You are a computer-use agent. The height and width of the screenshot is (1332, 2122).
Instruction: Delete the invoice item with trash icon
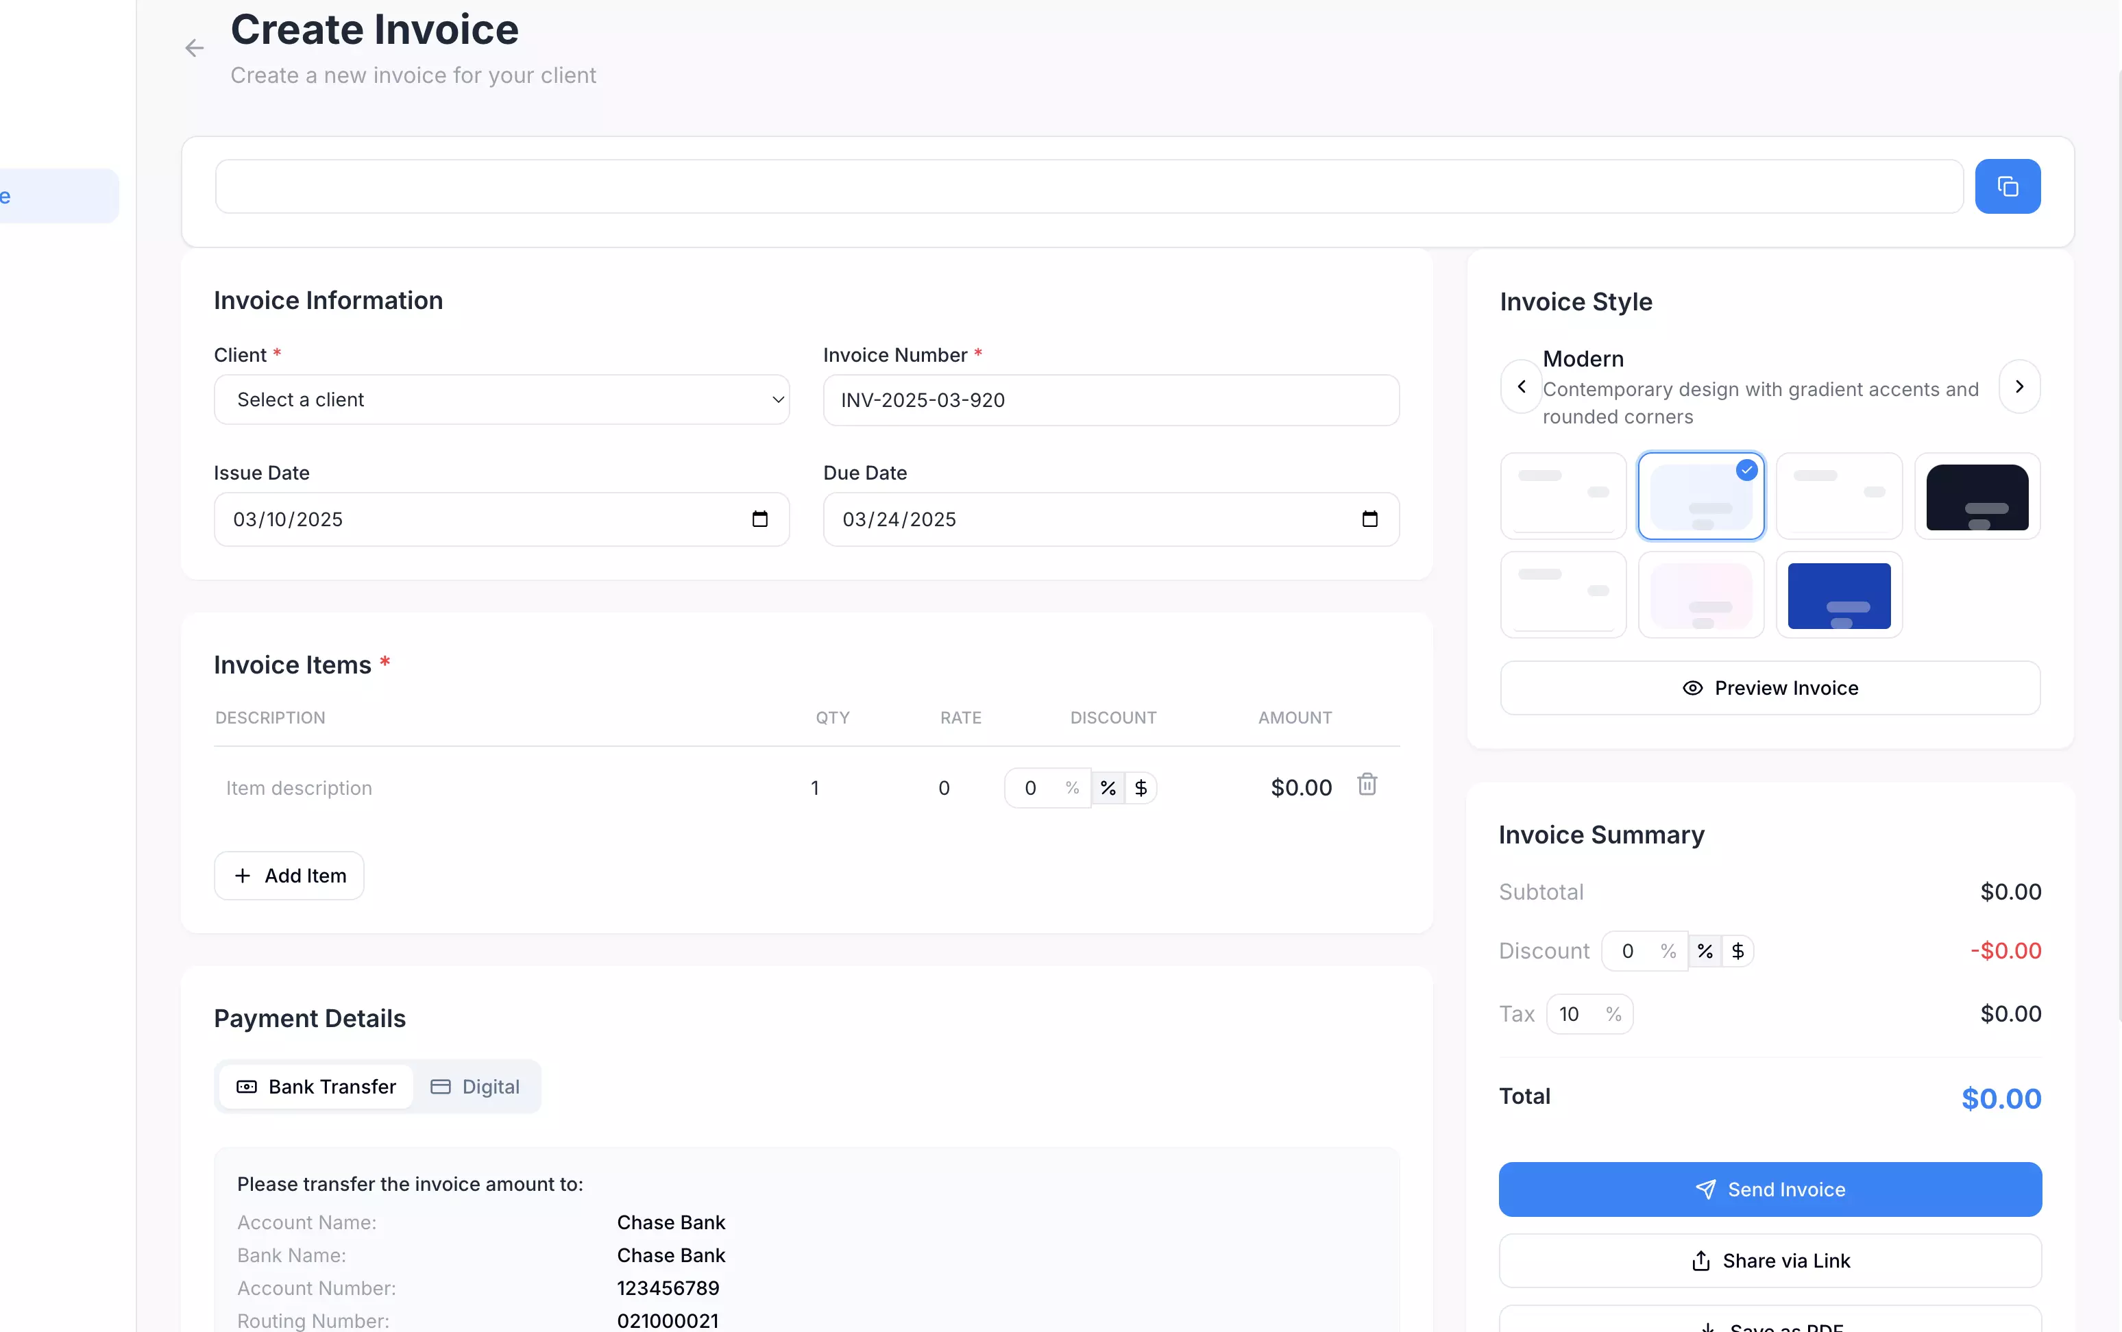point(1366,784)
